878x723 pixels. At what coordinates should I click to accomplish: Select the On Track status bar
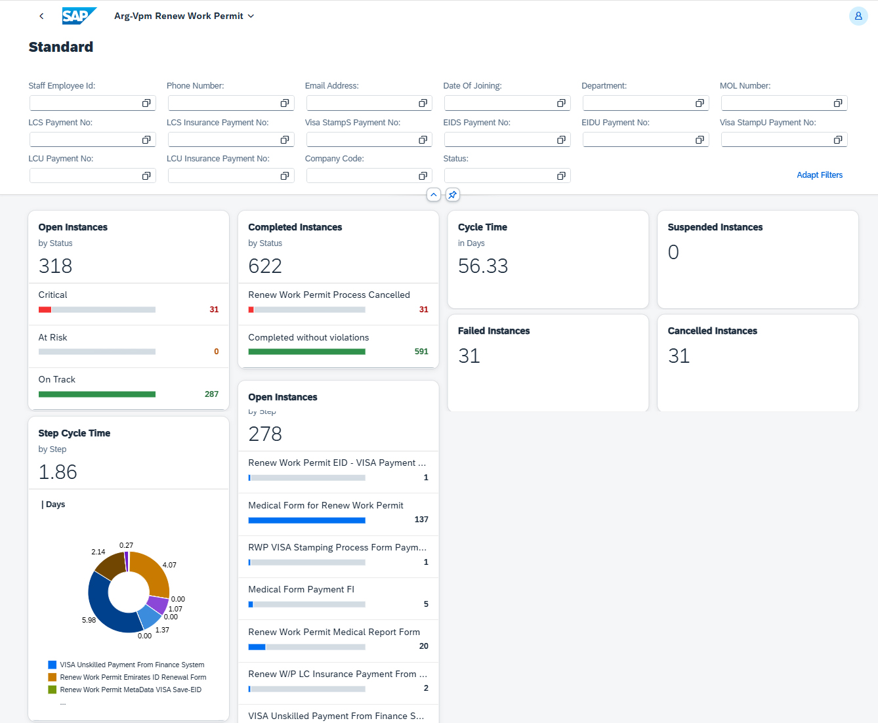pyautogui.click(x=97, y=394)
